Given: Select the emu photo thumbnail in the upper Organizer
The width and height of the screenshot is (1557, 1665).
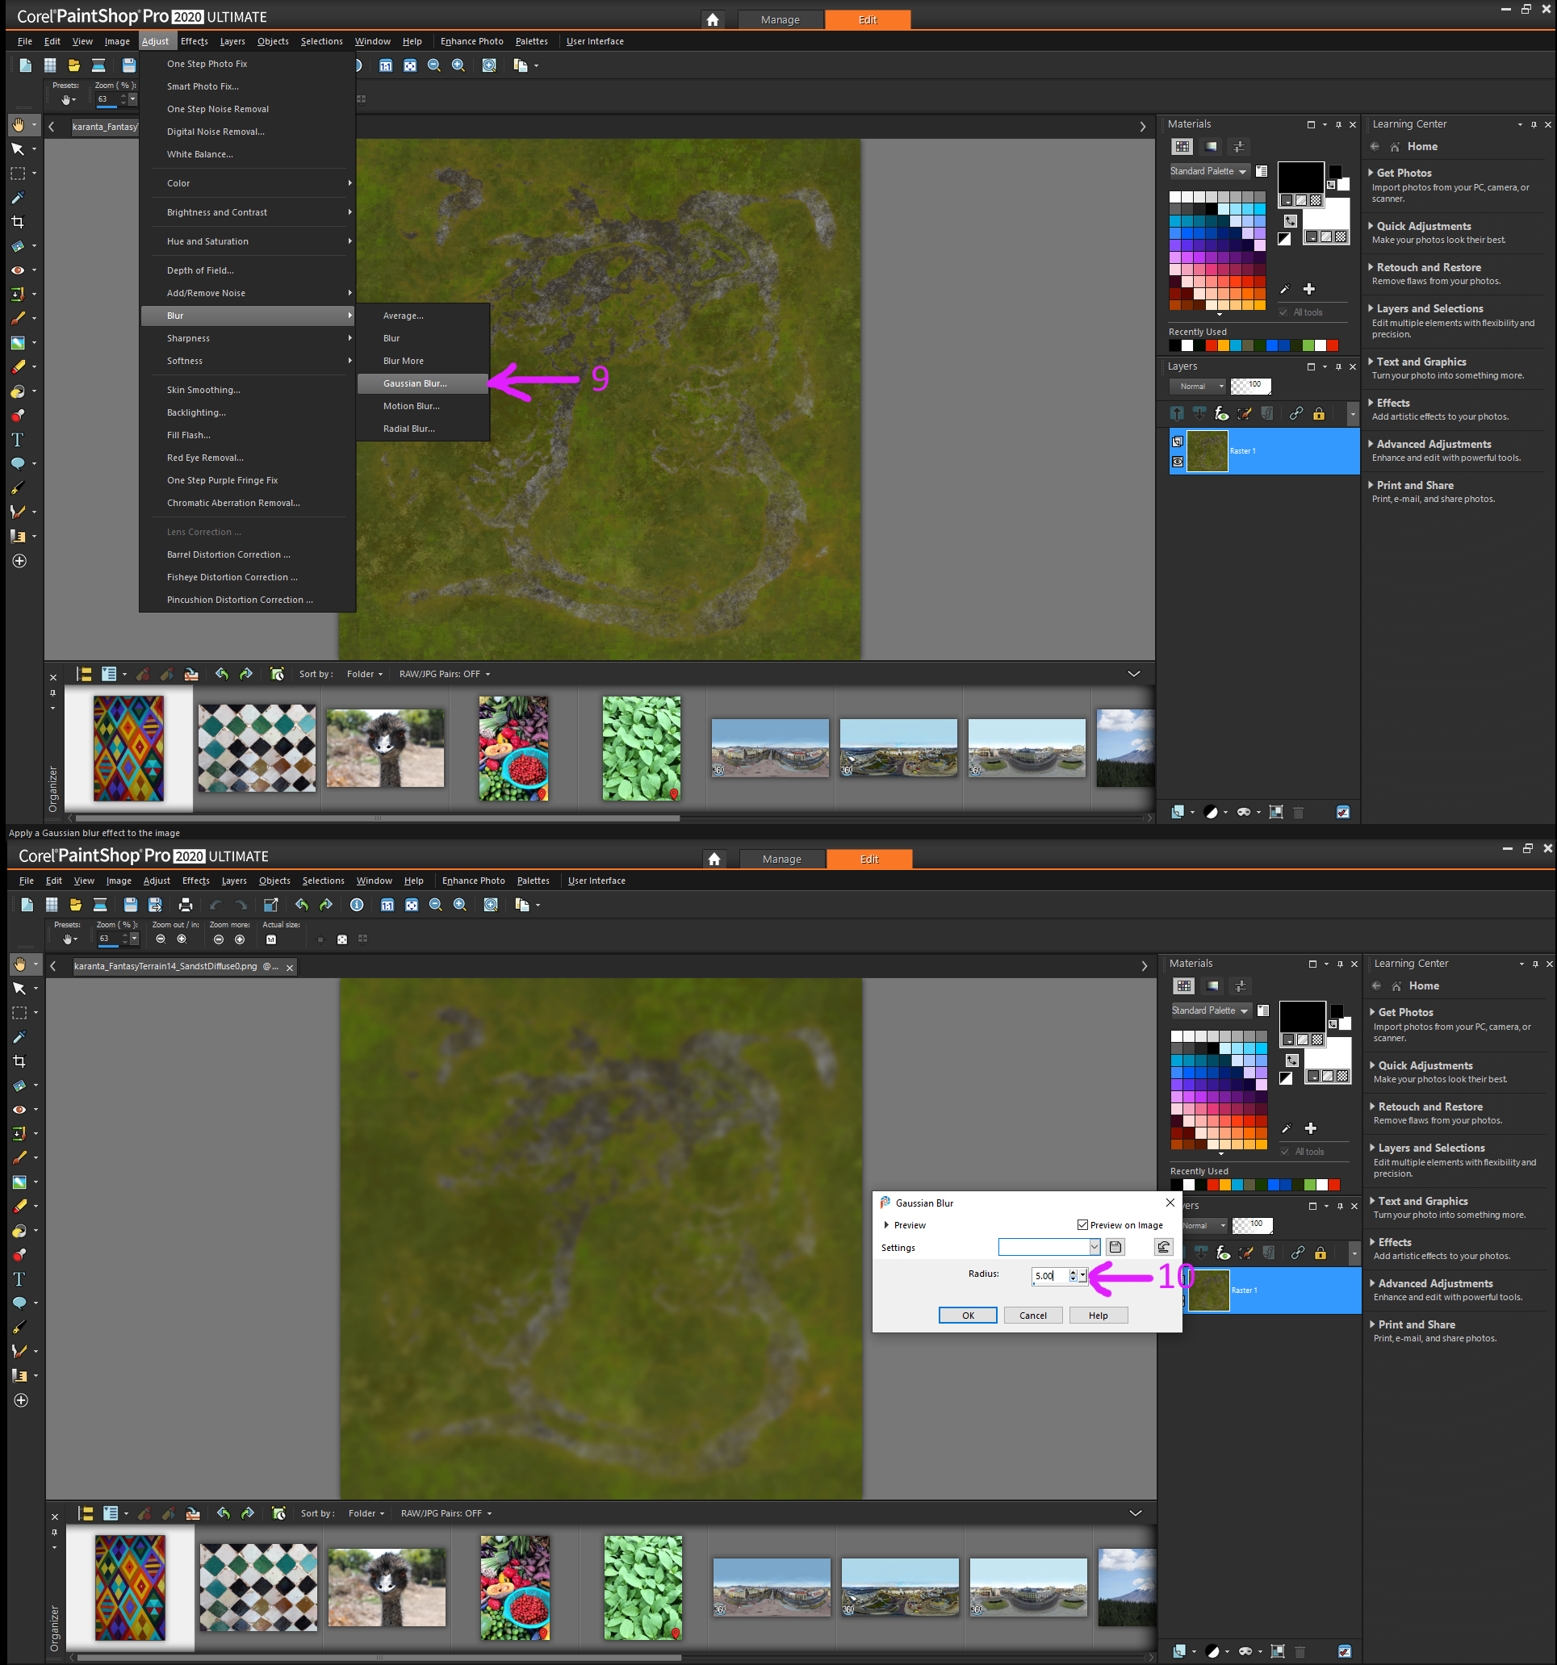Looking at the screenshot, I should click(384, 748).
